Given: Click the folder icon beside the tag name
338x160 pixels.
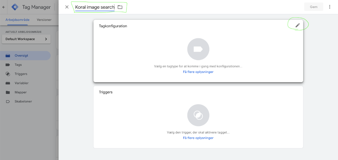Looking at the screenshot, I should pos(120,7).
